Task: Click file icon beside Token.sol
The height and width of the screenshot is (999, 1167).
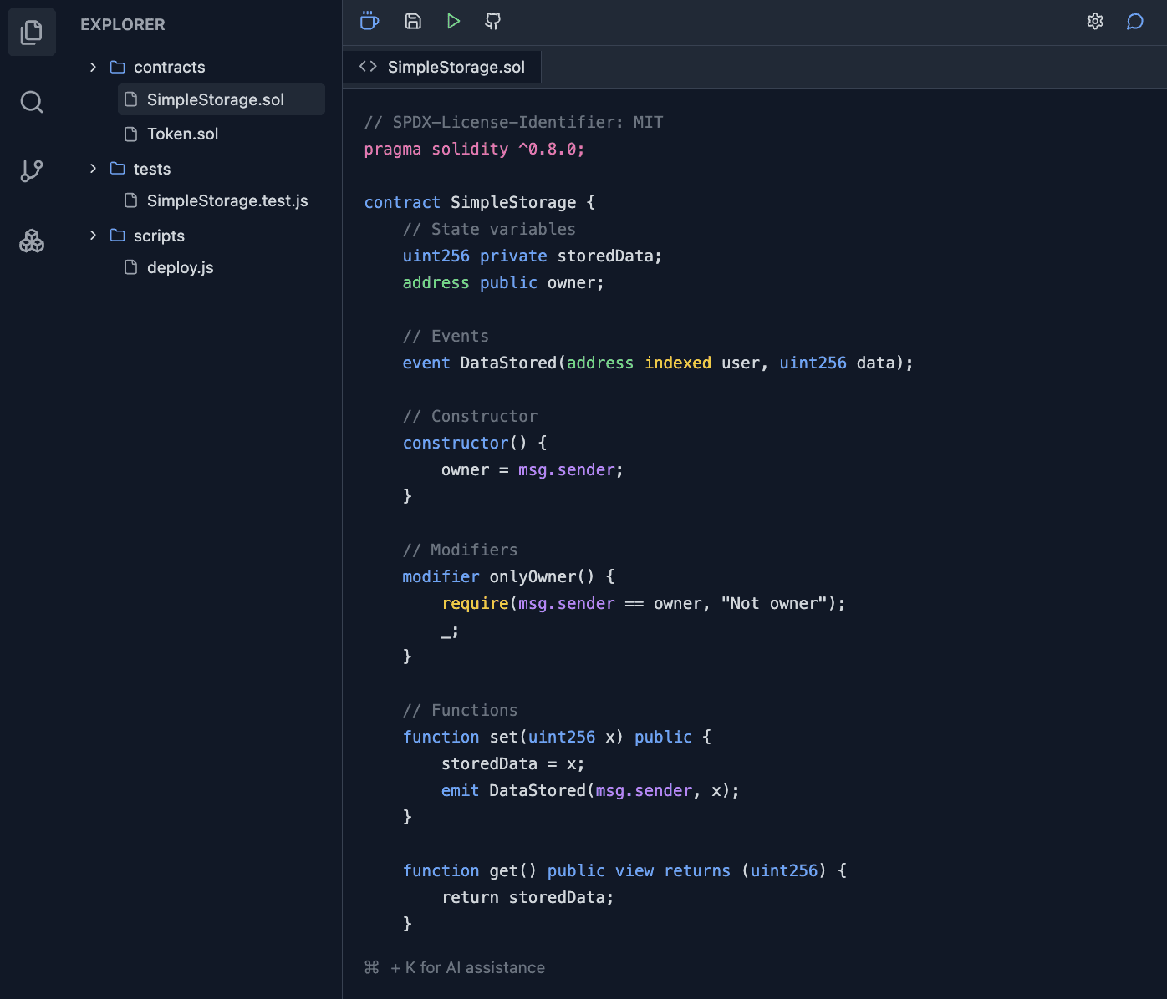Action: tap(131, 134)
